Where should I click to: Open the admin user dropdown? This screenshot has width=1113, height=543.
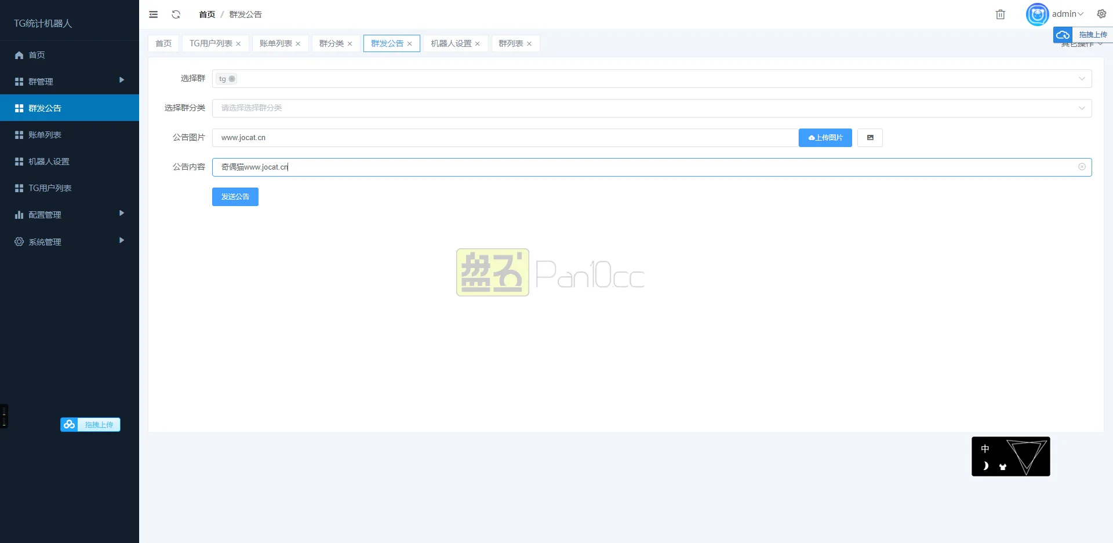[1067, 14]
